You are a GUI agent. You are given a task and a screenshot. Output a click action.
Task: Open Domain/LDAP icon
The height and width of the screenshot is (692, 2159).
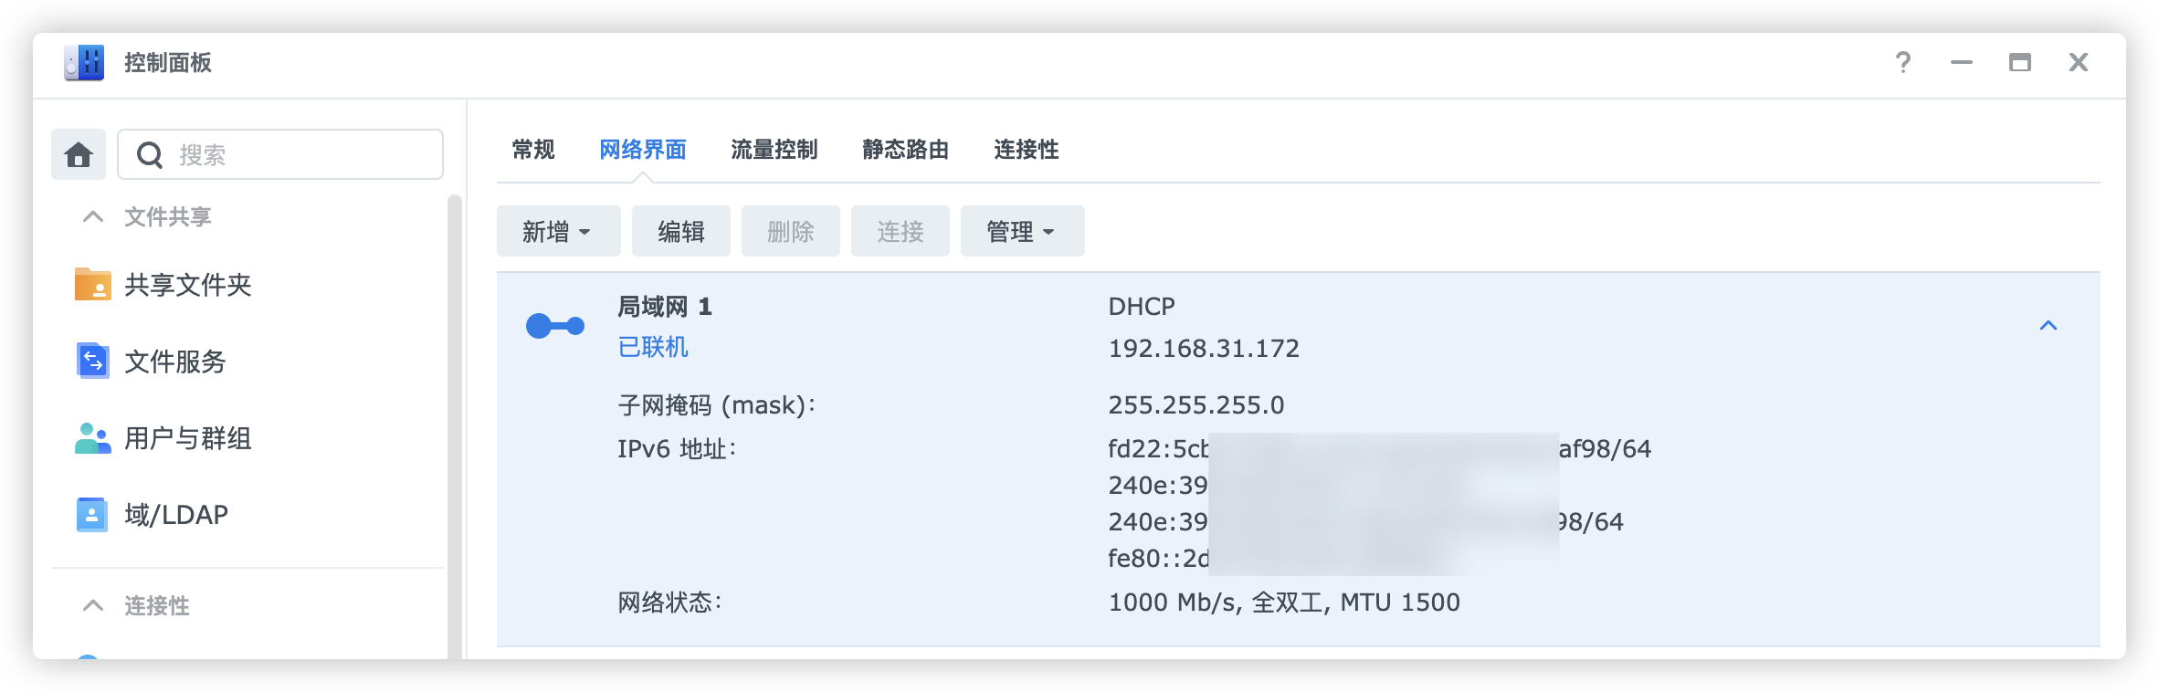coord(92,515)
